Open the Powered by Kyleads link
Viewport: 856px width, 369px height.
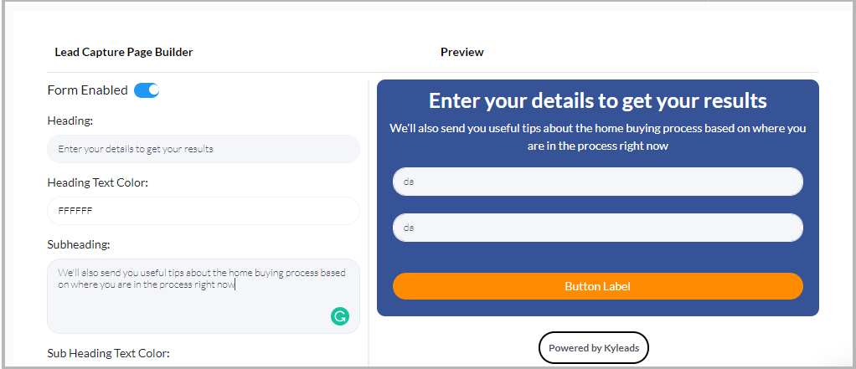tap(593, 348)
